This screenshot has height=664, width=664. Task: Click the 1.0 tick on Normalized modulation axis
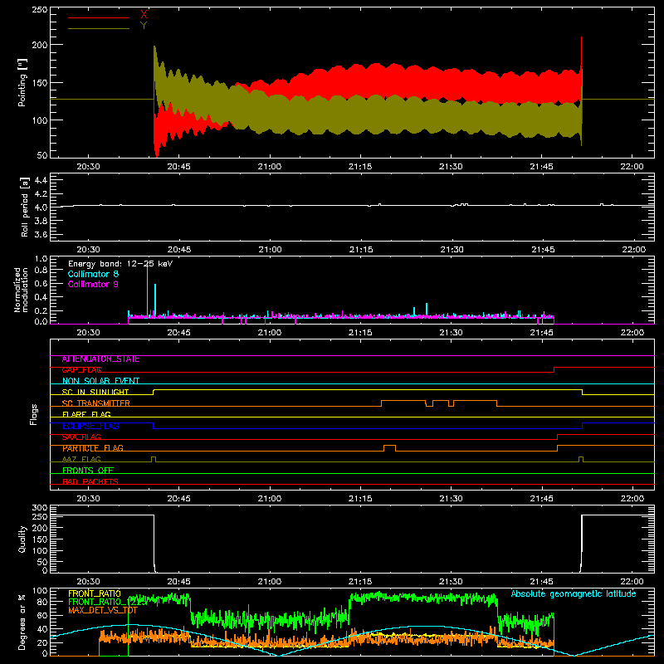tap(41, 259)
